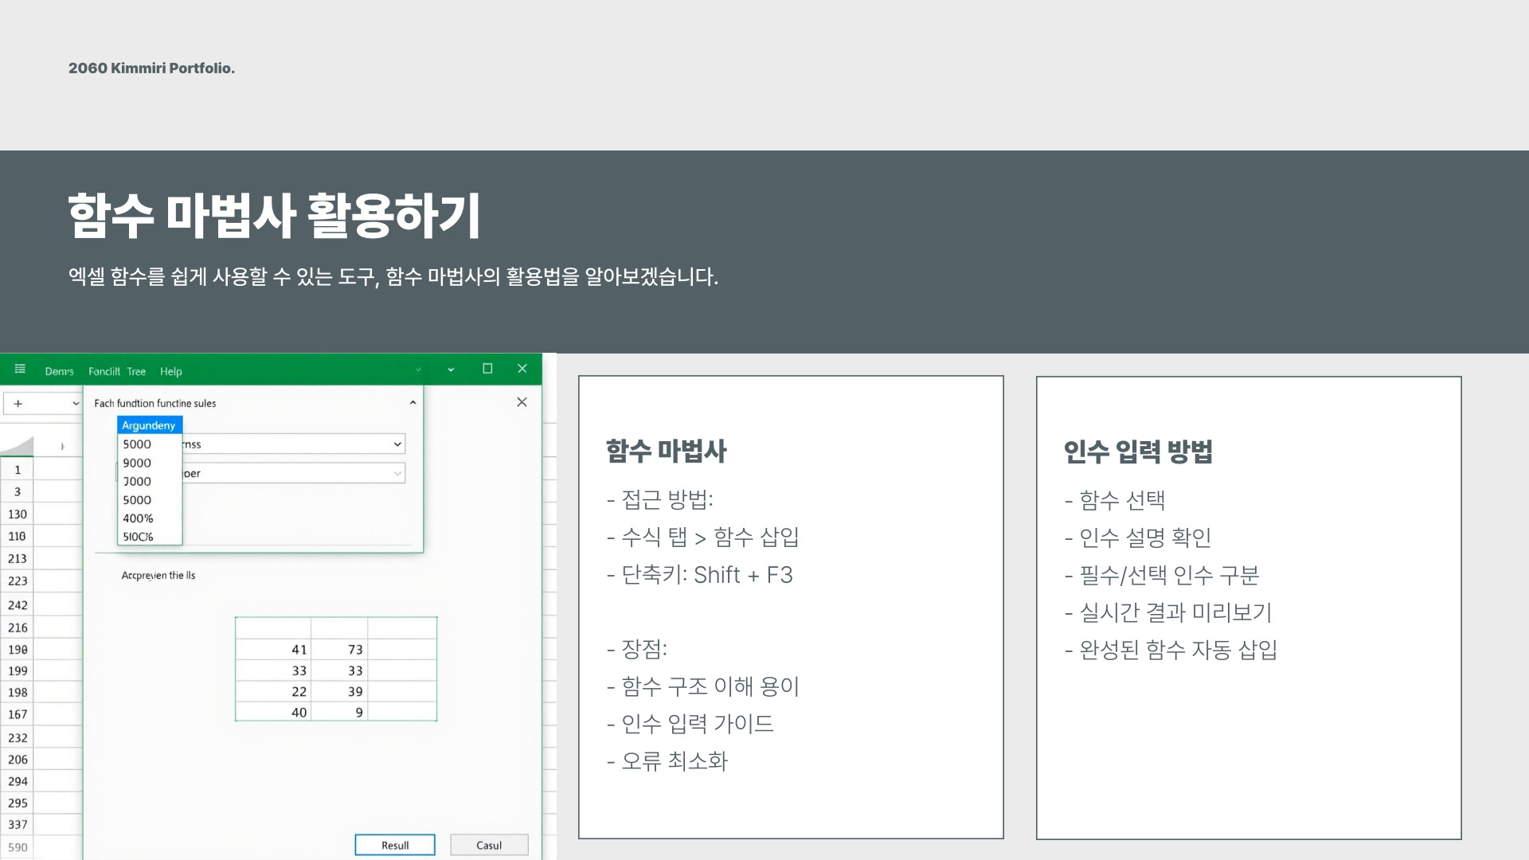Select the highlighted Argundeny list item
Viewport: 1529px width, 860px height.
coord(149,425)
